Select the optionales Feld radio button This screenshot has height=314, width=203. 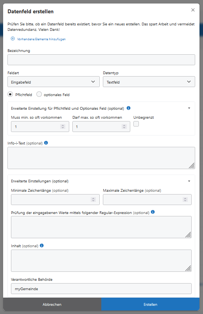pos(39,94)
